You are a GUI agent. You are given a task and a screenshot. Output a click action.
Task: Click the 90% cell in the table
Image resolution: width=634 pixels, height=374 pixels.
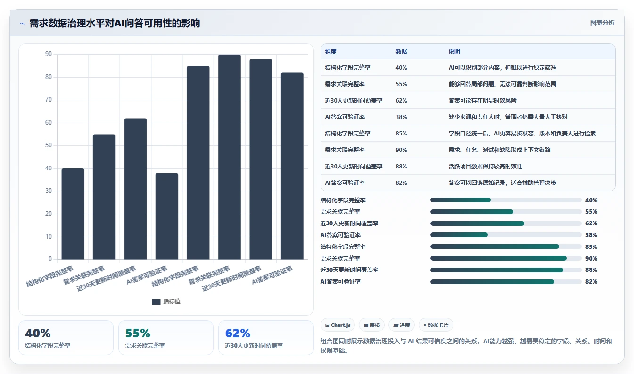(x=402, y=150)
